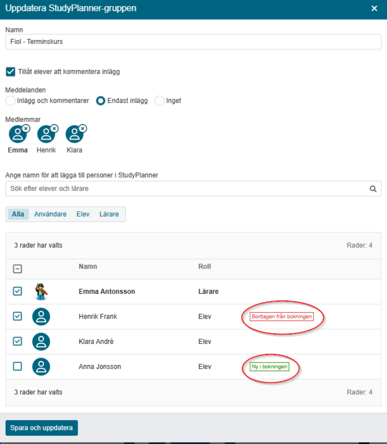The image size is (387, 444).
Task: Click the Lärare role cell for Emma
Action: click(x=208, y=291)
